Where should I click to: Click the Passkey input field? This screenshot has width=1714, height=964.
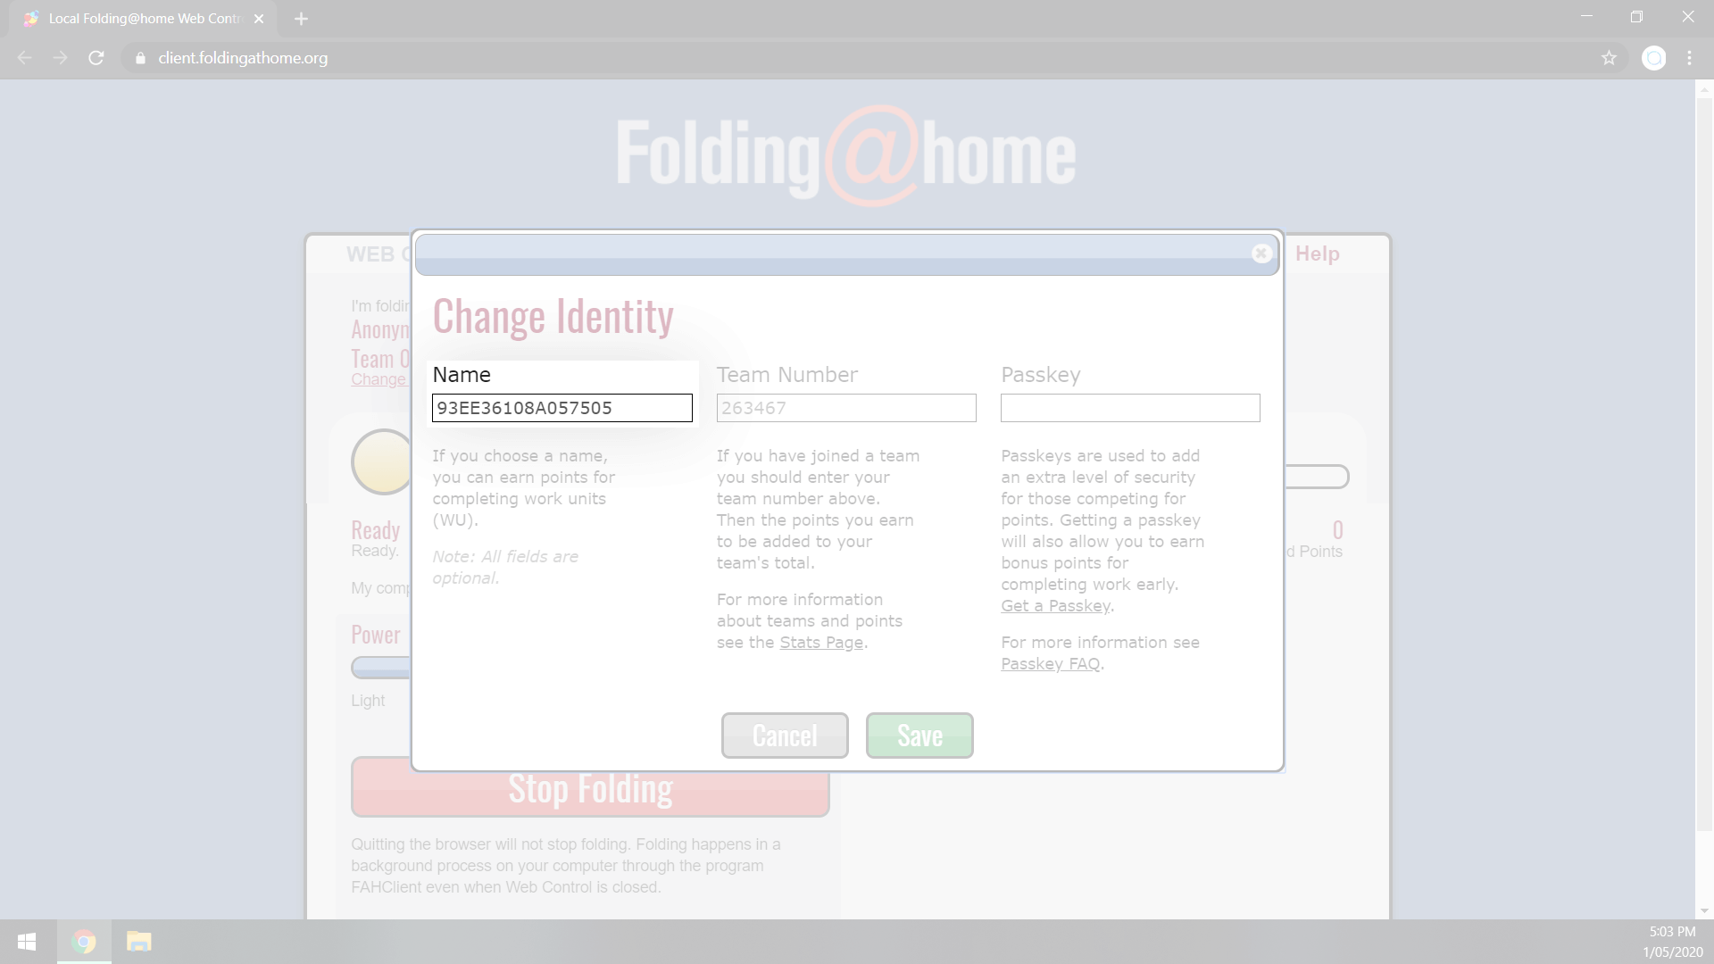pos(1130,407)
